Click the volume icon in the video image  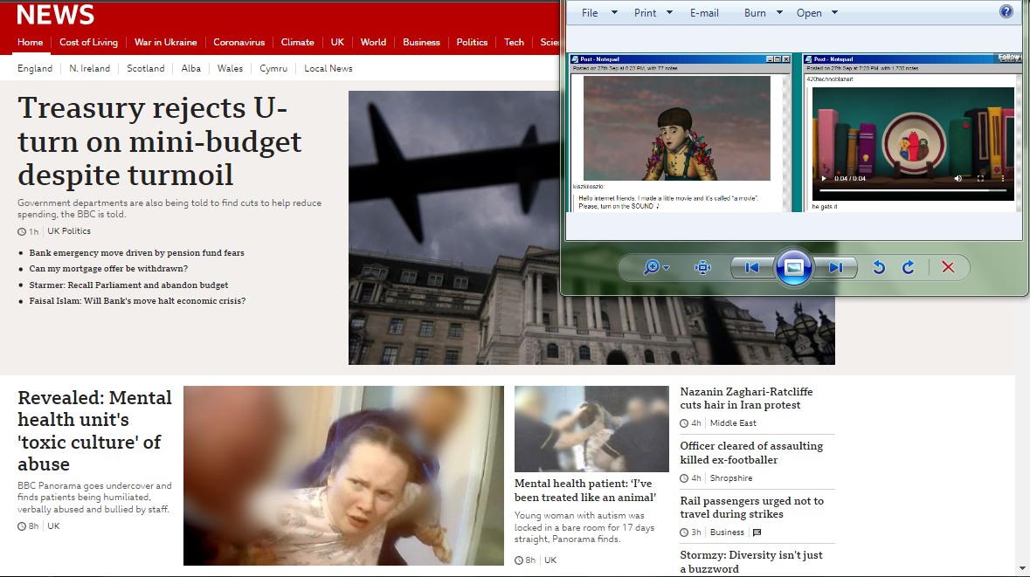957,179
